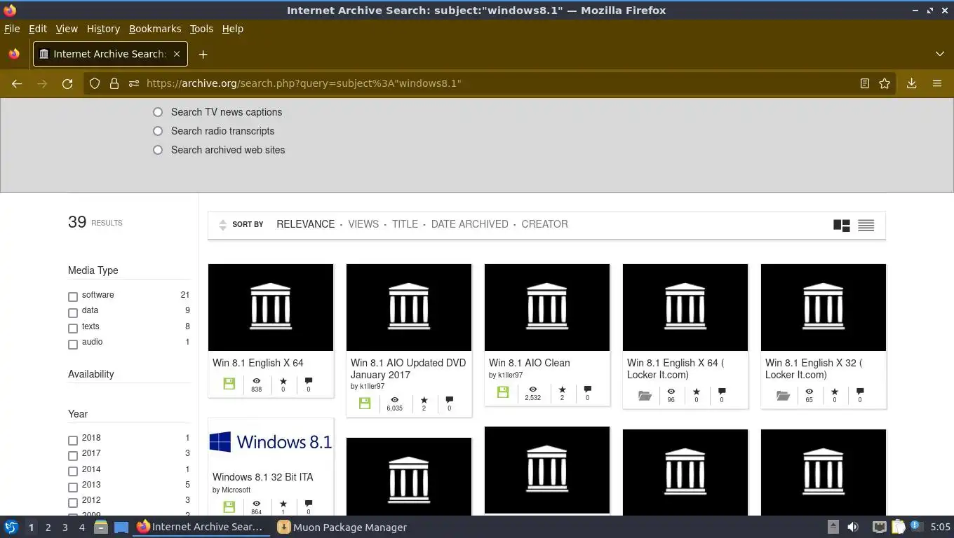The height and width of the screenshot is (538, 954).
Task: Open the Tools menu
Action: [x=201, y=29]
